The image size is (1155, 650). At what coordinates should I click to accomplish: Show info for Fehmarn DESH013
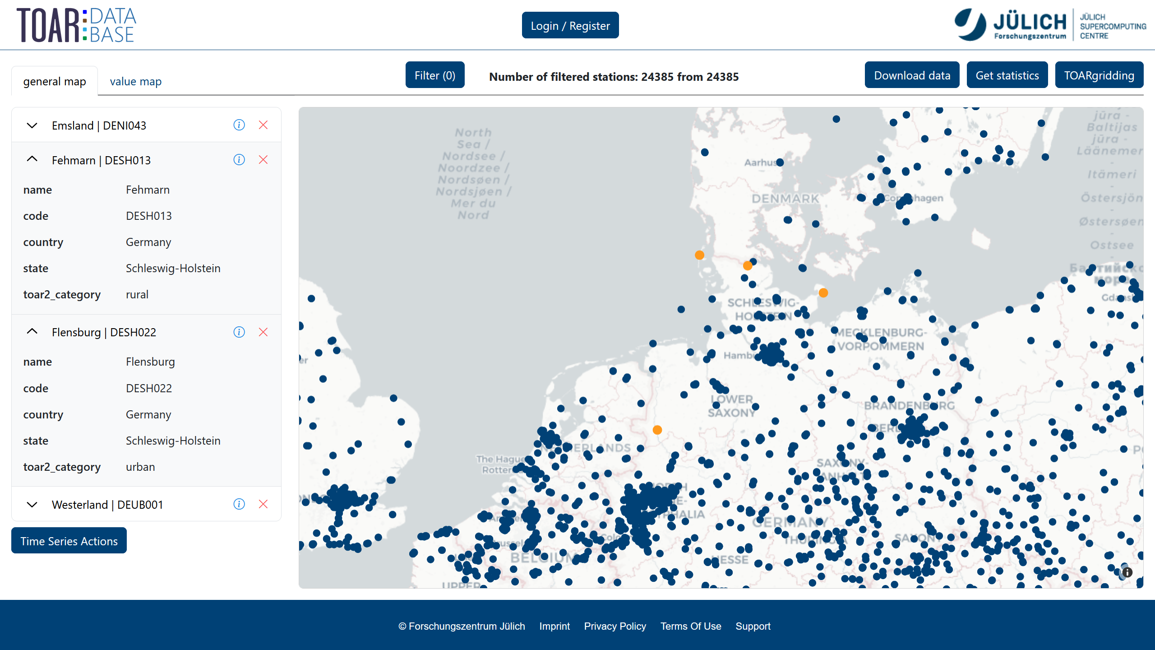239,160
